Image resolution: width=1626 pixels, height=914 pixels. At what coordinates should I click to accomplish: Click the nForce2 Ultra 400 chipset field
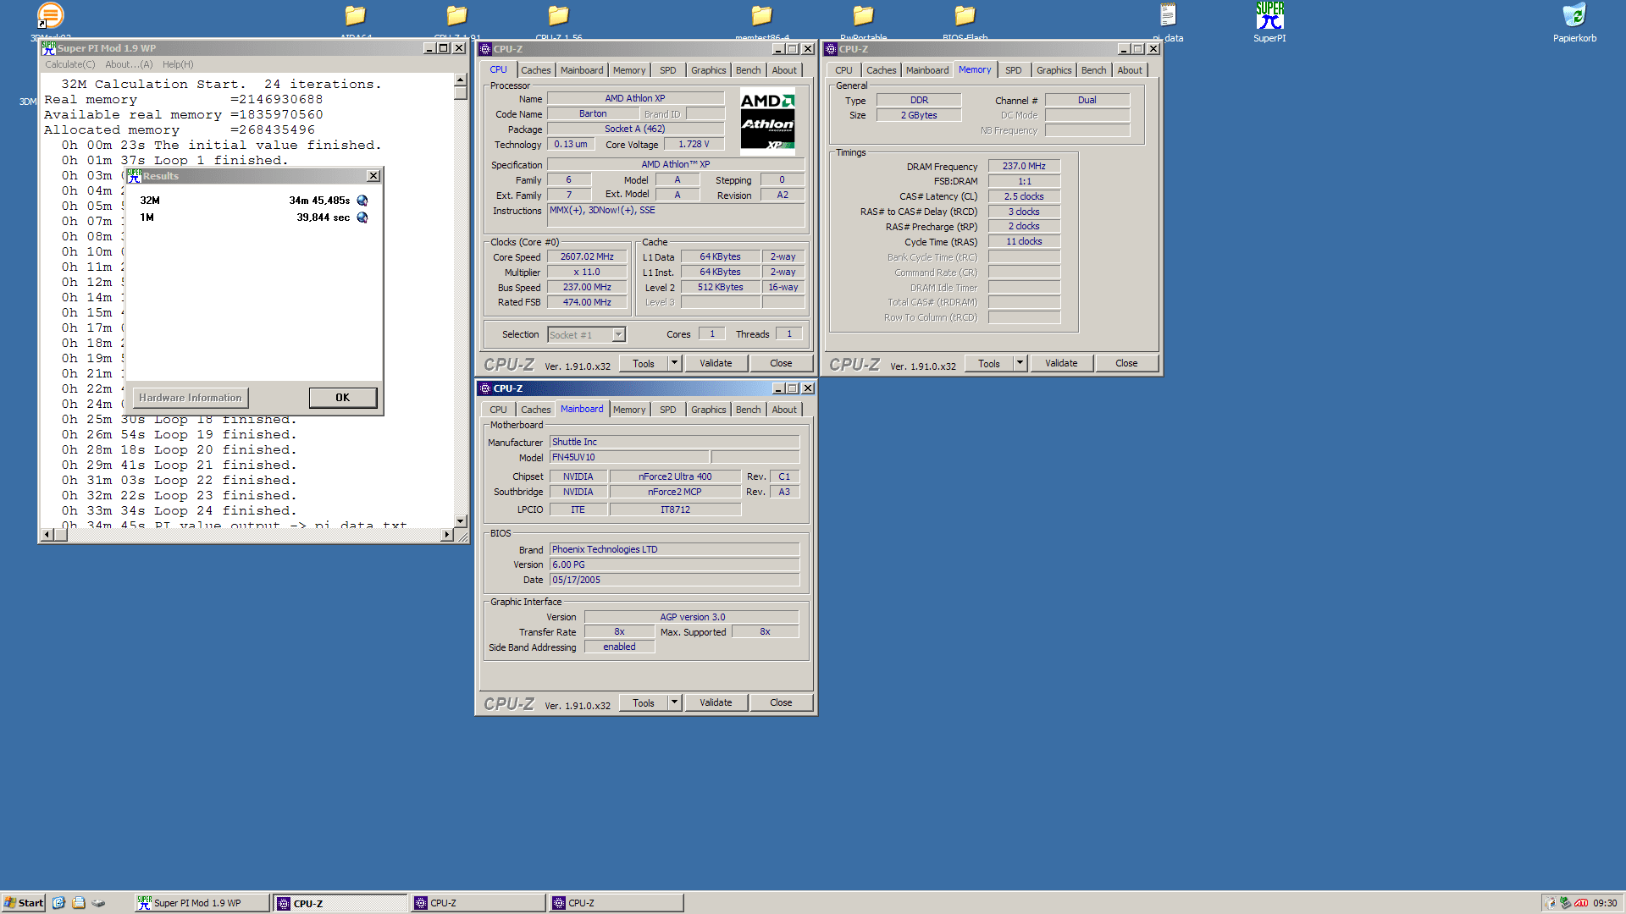click(675, 477)
